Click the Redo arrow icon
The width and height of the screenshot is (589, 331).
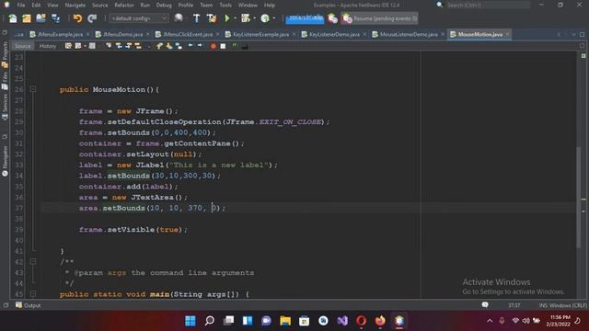pos(92,18)
